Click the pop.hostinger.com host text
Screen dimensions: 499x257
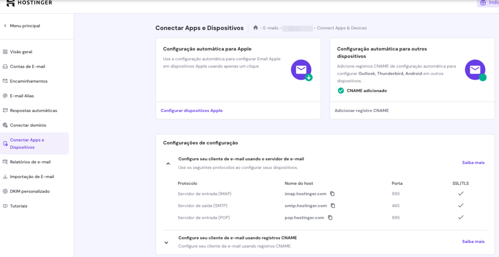(305, 218)
